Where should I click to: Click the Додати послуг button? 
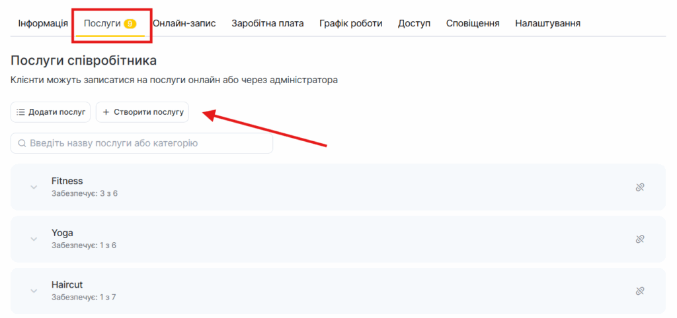coord(51,112)
